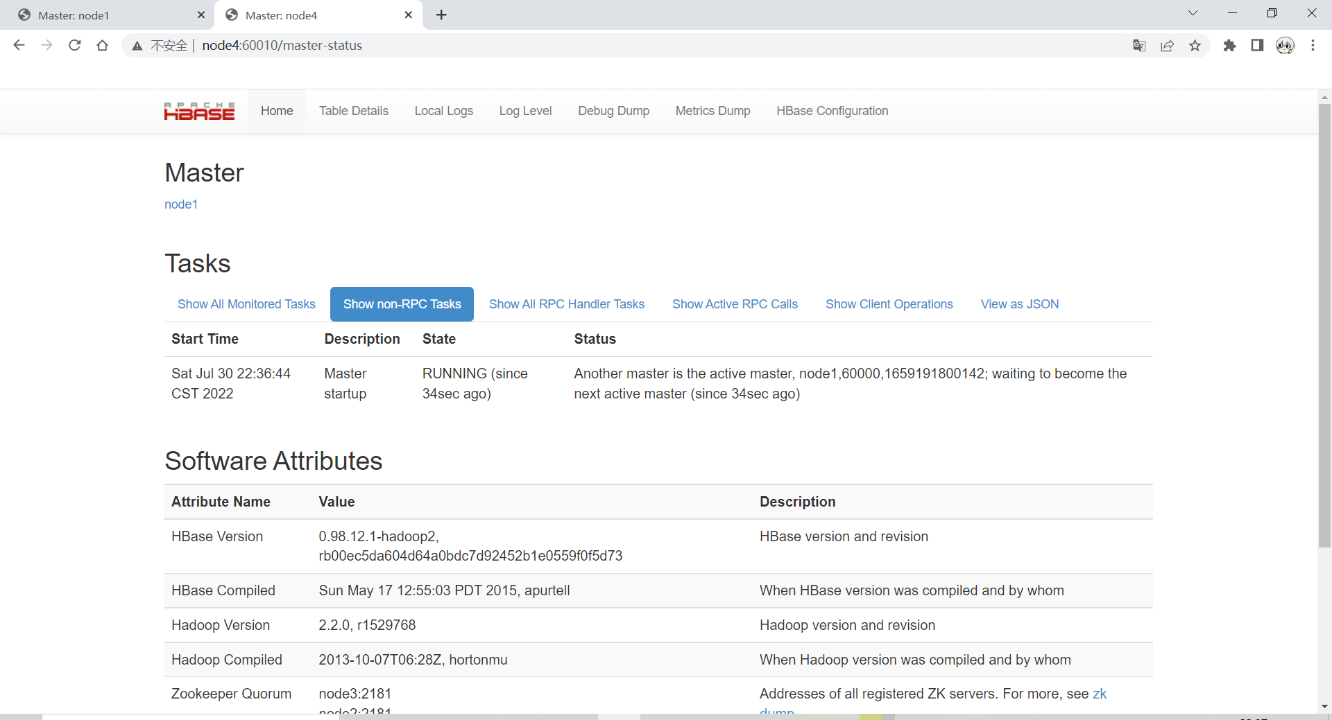Click the zk dump link
Screen dimensions: 1332x720
point(1099,694)
